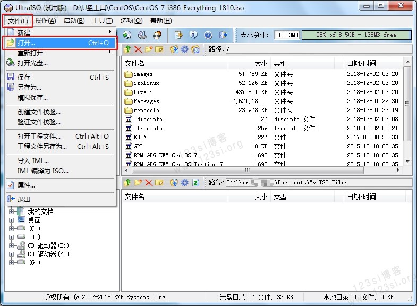Choose IML 编译为 ISO... menu entry
This screenshot has height=306, width=417.
pos(61,171)
